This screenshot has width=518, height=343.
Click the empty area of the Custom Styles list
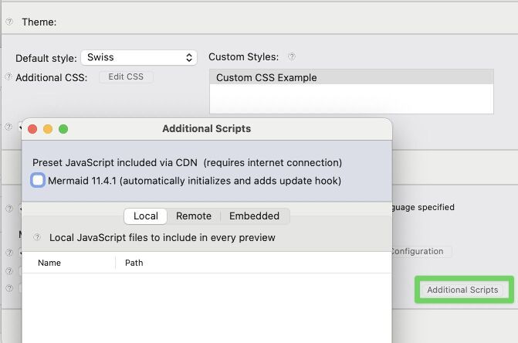click(x=350, y=100)
